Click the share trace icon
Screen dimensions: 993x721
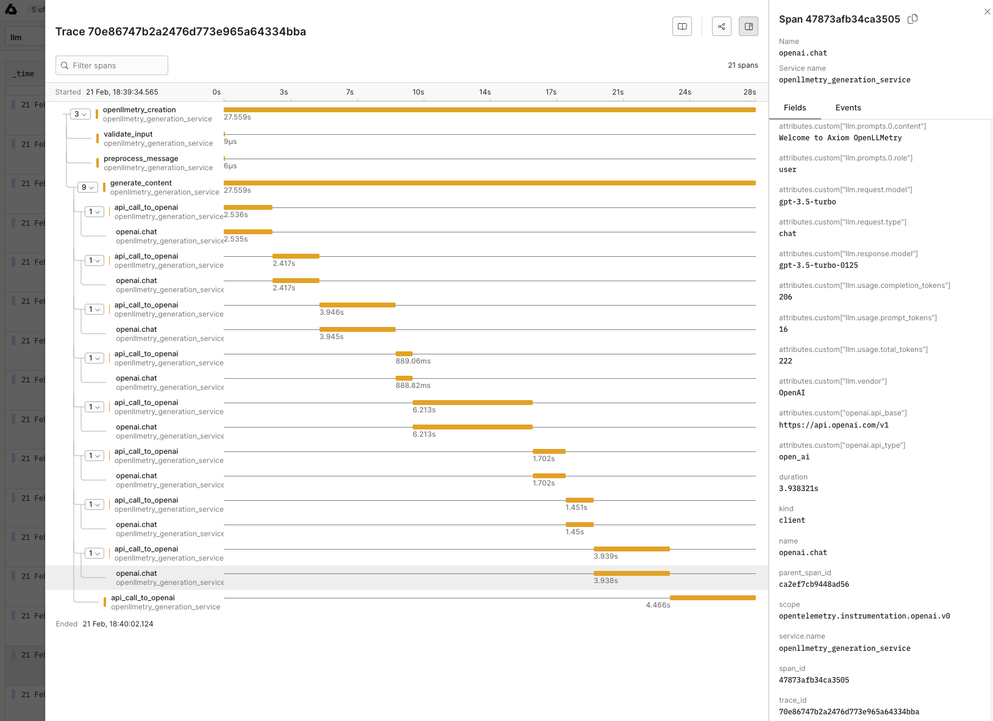(722, 26)
